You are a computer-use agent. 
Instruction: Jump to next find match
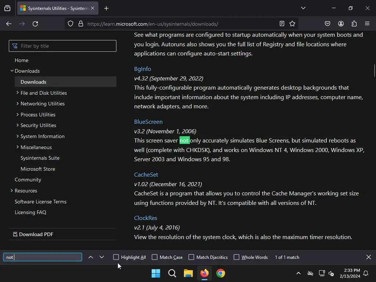[102, 257]
